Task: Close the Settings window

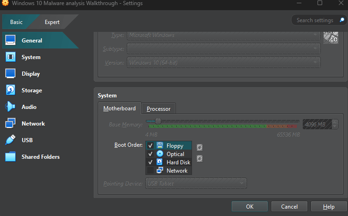Action: 341,3
